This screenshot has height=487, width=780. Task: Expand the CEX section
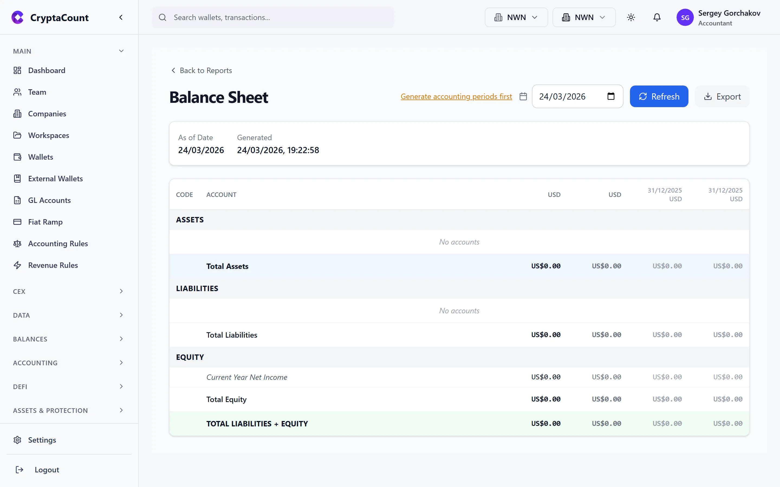pyautogui.click(x=68, y=291)
